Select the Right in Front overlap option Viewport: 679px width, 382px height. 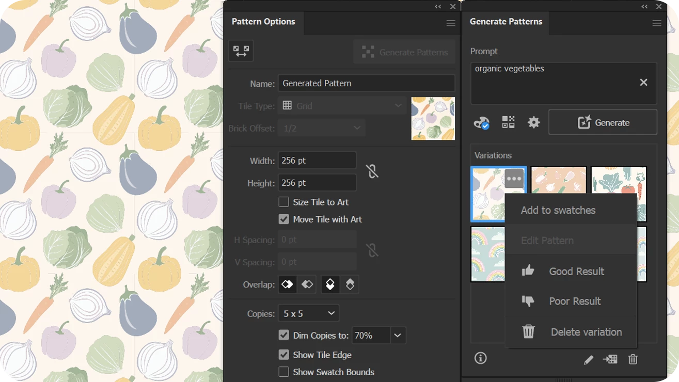(308, 284)
